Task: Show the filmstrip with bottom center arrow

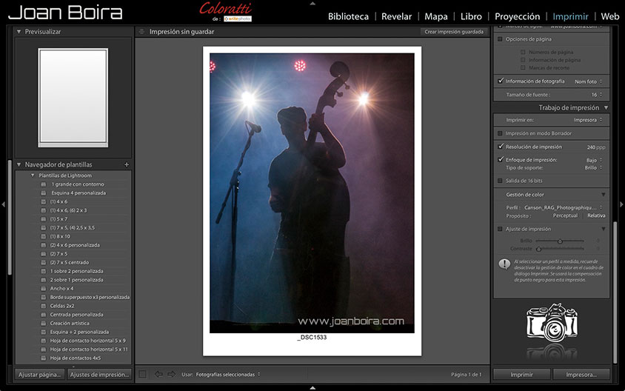Action: tap(312, 387)
